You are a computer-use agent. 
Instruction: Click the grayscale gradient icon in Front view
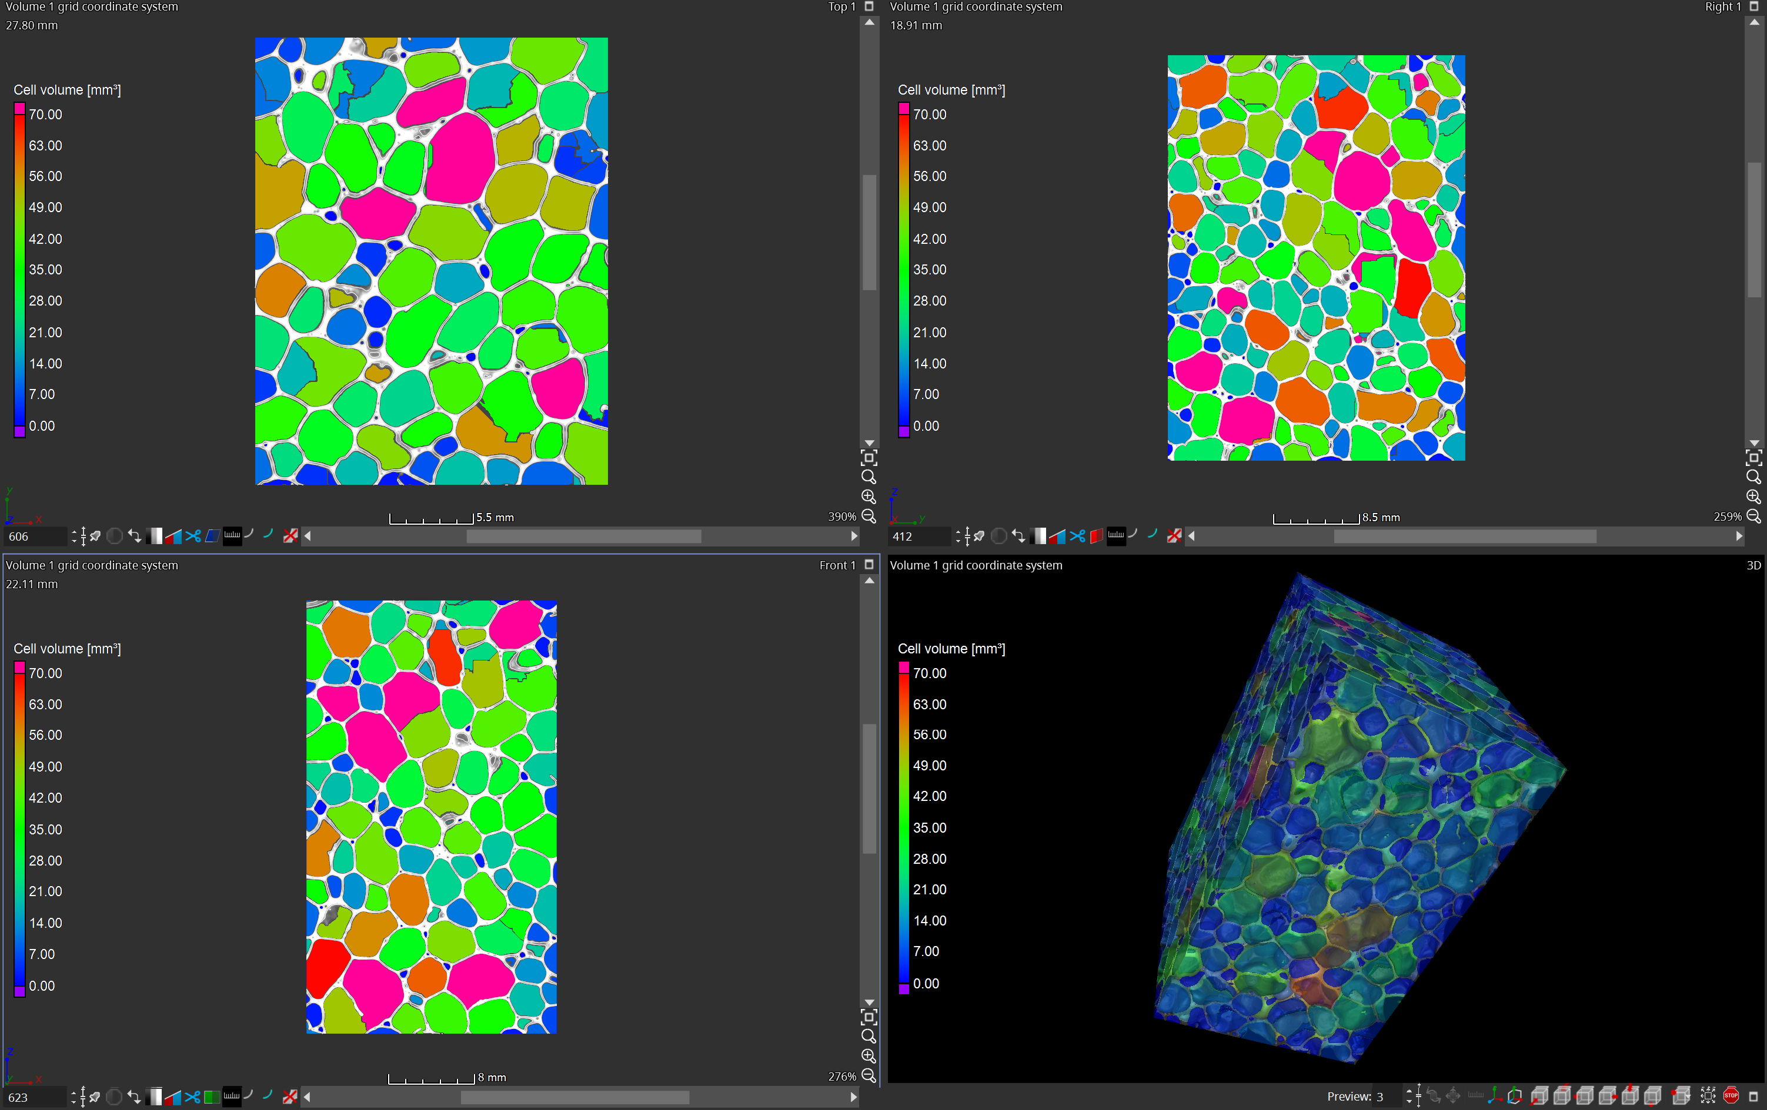click(x=154, y=1097)
